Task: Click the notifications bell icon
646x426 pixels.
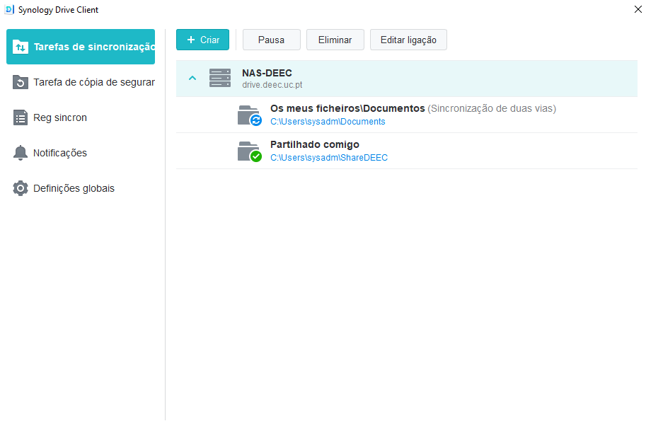Action: pyautogui.click(x=21, y=153)
